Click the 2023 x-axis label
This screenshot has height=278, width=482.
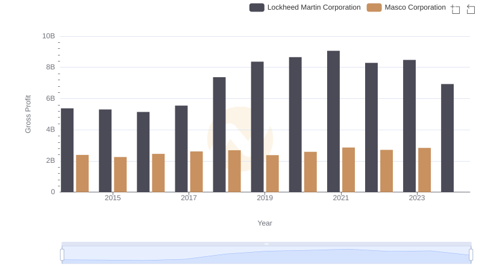[417, 198]
